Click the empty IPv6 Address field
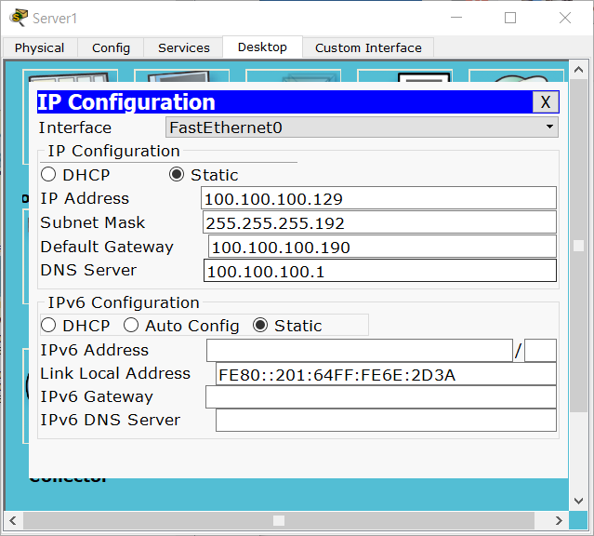This screenshot has width=594, height=536. pos(360,351)
